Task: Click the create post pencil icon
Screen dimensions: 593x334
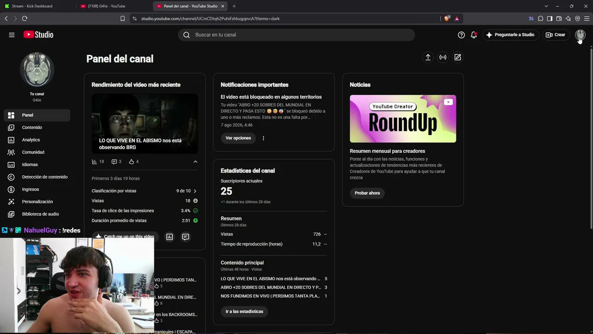Action: [458, 57]
